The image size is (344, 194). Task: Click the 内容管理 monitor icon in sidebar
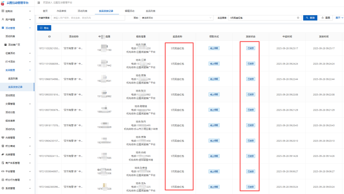point(3,138)
